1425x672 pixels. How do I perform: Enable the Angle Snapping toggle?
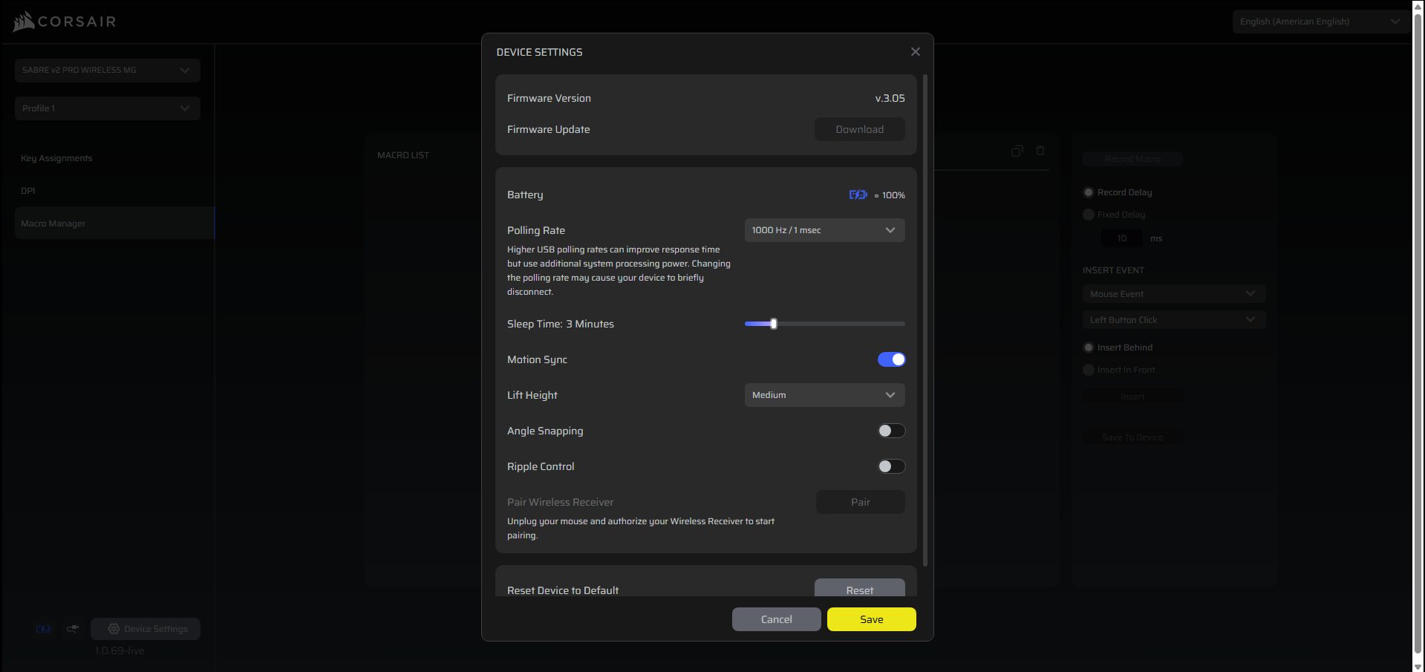pyautogui.click(x=891, y=431)
